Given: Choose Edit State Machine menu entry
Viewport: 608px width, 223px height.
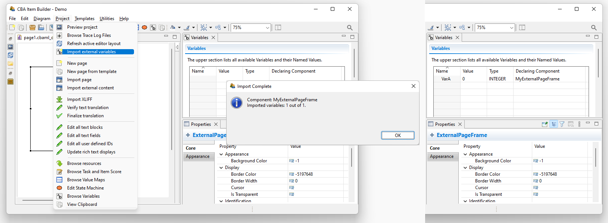Looking at the screenshot, I should point(85,188).
